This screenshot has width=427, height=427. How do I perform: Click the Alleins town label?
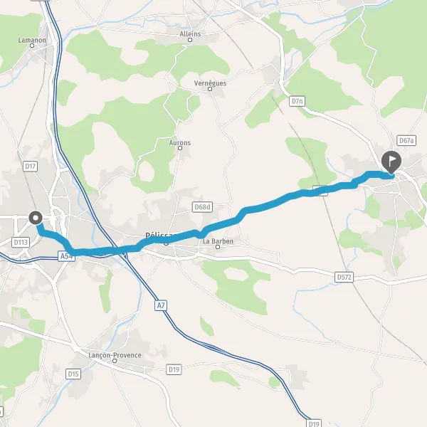[x=190, y=34]
